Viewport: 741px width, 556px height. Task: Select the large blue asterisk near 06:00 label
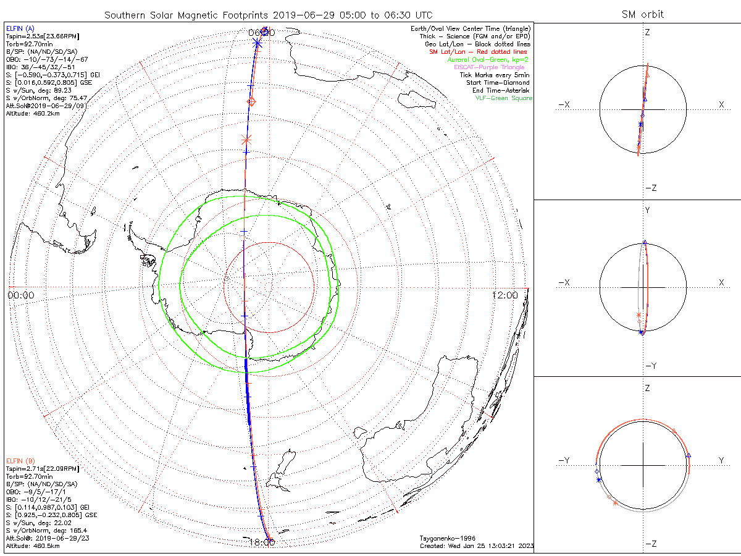point(258,43)
